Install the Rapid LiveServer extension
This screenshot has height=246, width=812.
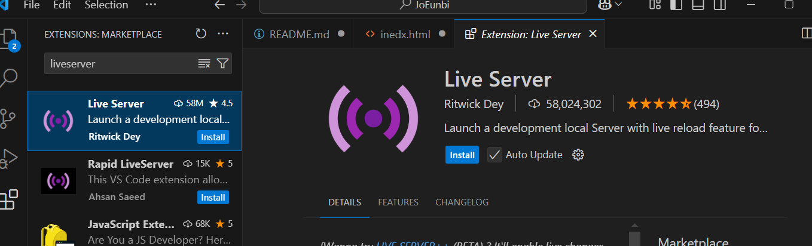[213, 198]
